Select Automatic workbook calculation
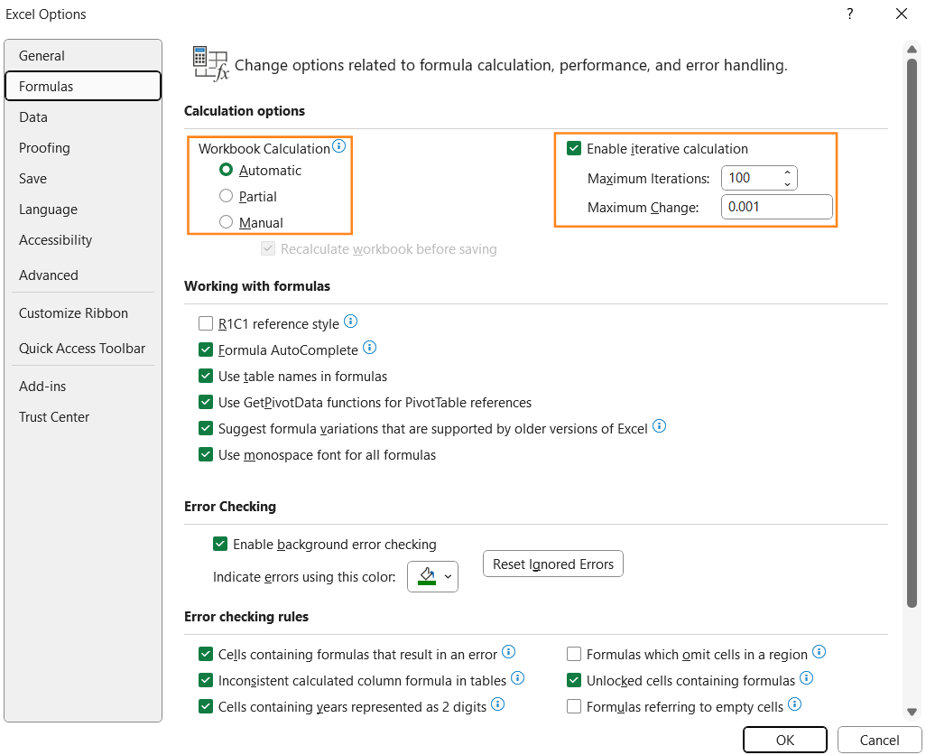 pyautogui.click(x=226, y=170)
